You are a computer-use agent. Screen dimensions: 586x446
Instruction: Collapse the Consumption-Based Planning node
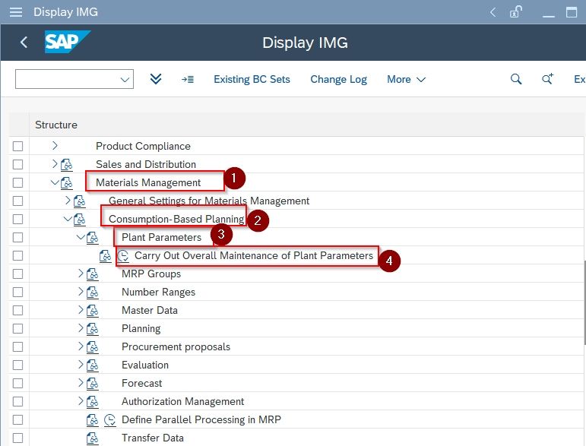(68, 219)
